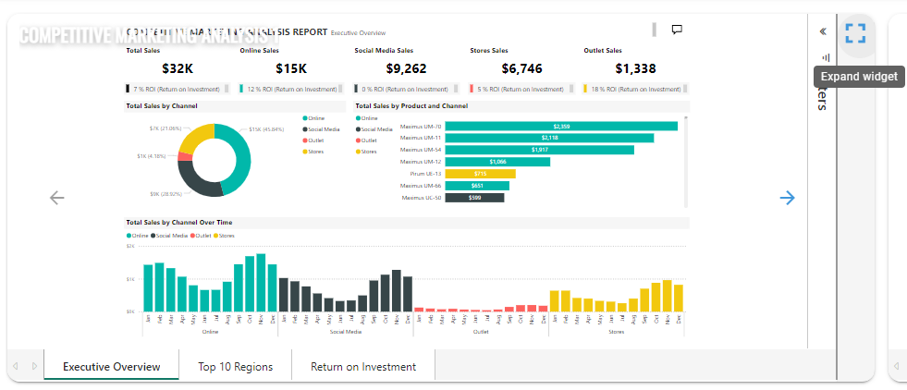Click Outlet legend item in bar chart legend
The height and width of the screenshot is (390, 907).
[368, 140]
